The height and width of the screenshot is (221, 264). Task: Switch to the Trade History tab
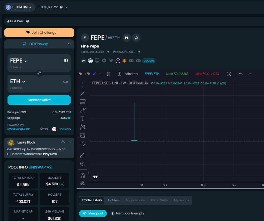[x=92, y=200]
